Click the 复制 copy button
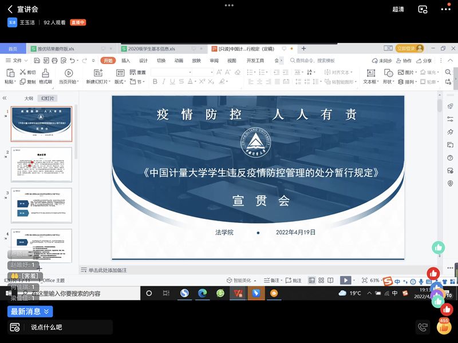Viewport: 458px width, 343px height. point(27,82)
